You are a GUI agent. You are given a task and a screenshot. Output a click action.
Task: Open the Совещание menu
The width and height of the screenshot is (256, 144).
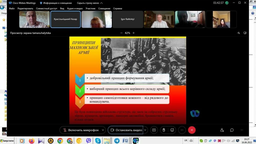104,8
